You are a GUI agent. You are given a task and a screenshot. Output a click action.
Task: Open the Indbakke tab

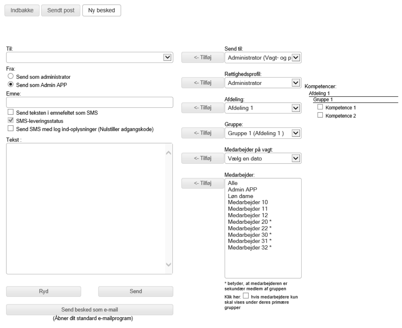[x=22, y=10]
